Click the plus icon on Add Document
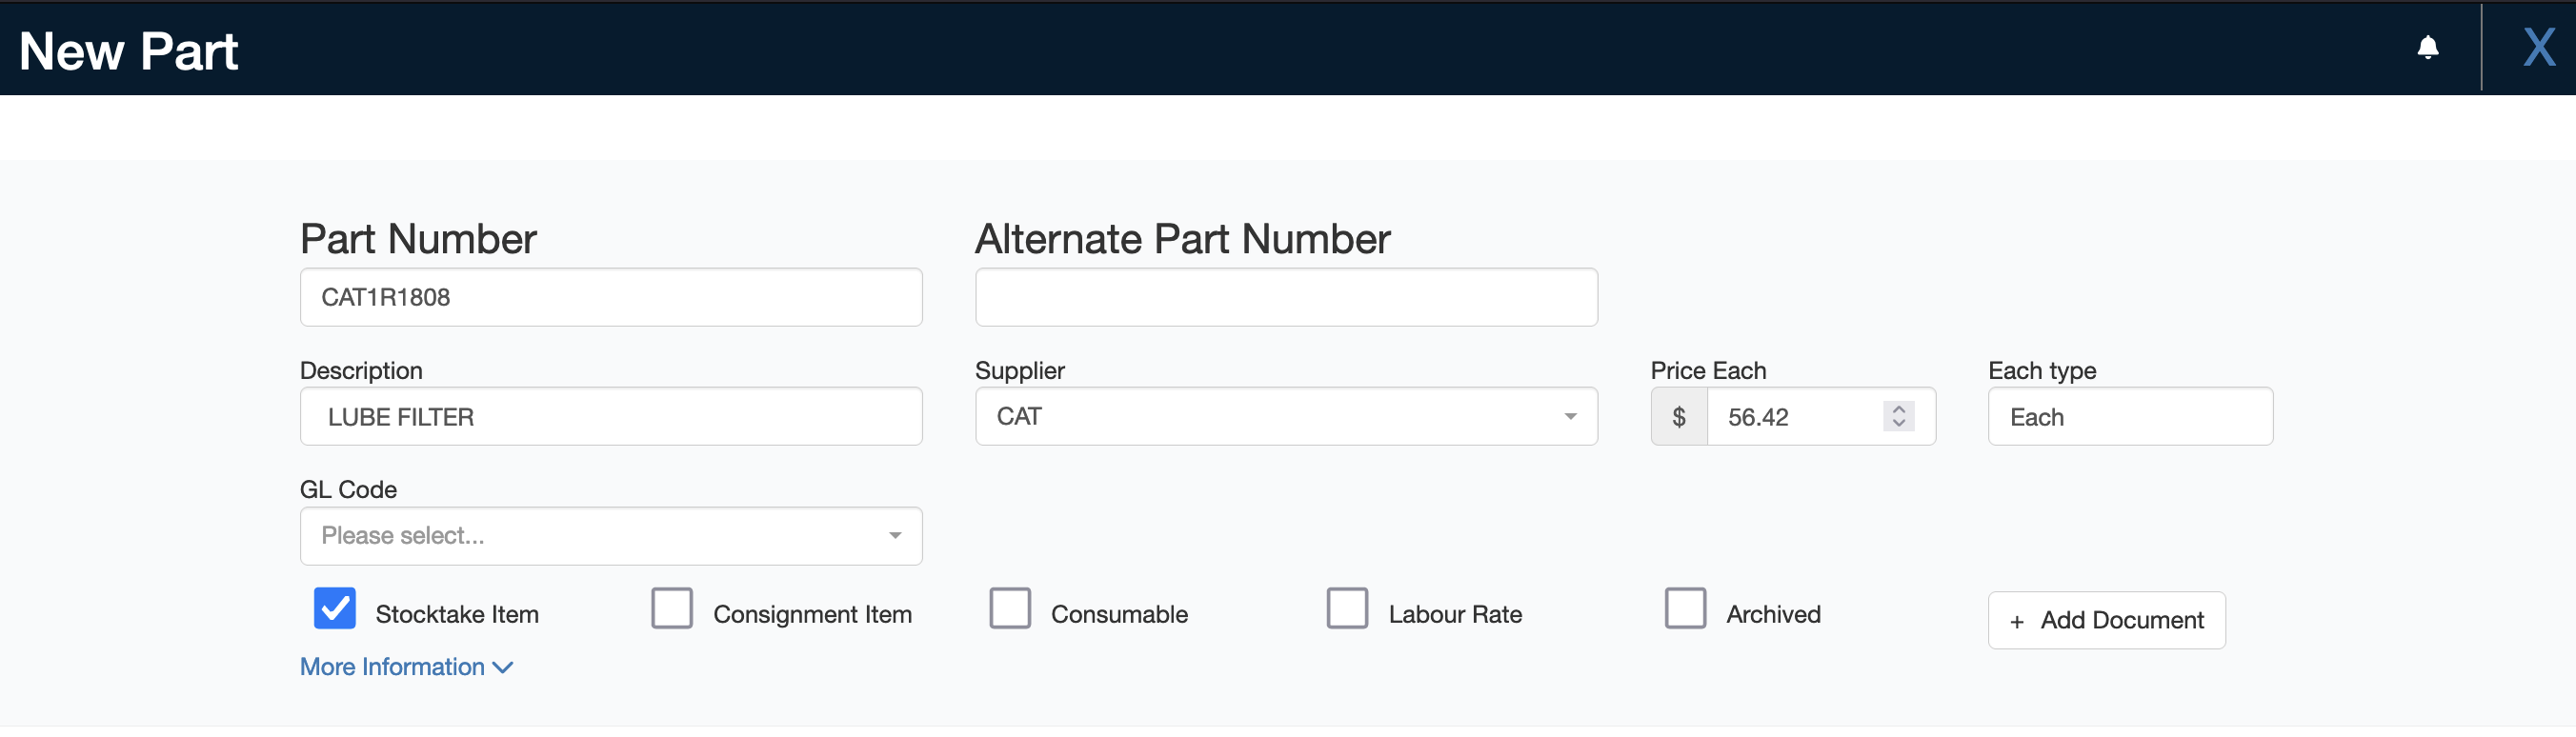This screenshot has width=2576, height=737. point(2017,622)
